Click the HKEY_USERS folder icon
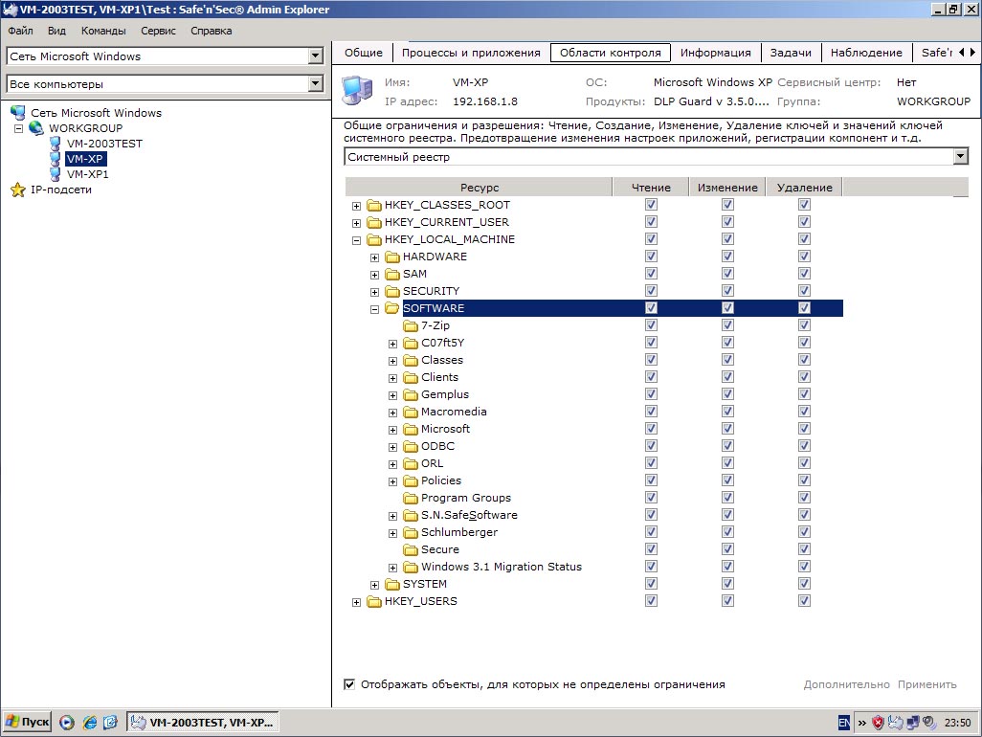Image resolution: width=982 pixels, height=737 pixels. [374, 601]
